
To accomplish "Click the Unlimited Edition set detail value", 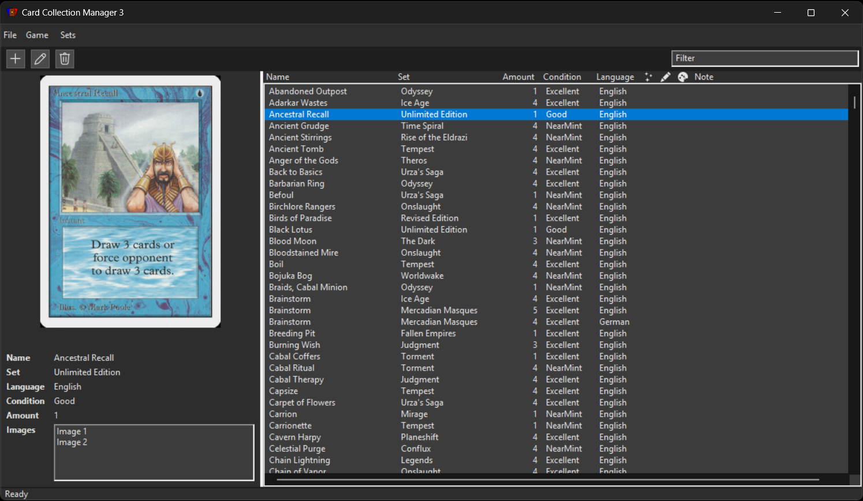I will (x=87, y=372).
